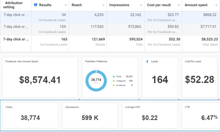Select the Average CPC widget

(x=150, y=116)
